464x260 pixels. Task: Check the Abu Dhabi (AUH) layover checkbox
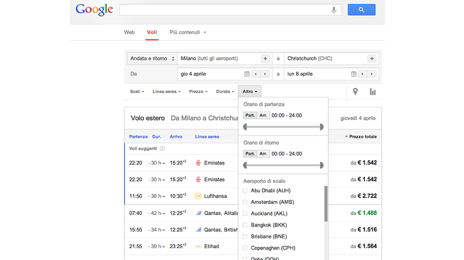(245, 191)
